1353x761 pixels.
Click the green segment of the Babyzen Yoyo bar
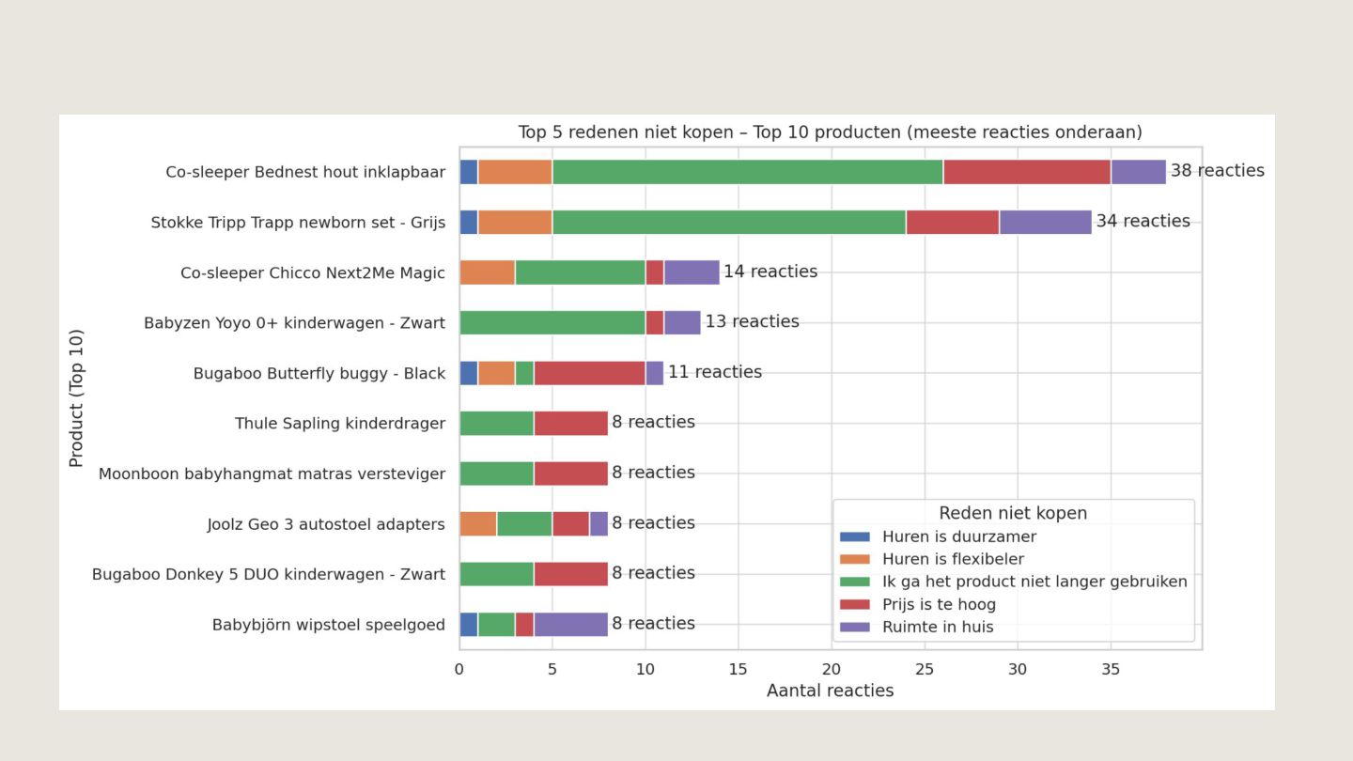pyautogui.click(x=552, y=323)
